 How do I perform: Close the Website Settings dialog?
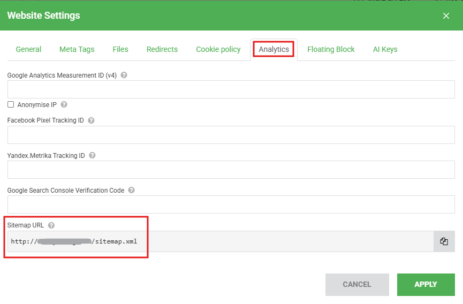[446, 16]
